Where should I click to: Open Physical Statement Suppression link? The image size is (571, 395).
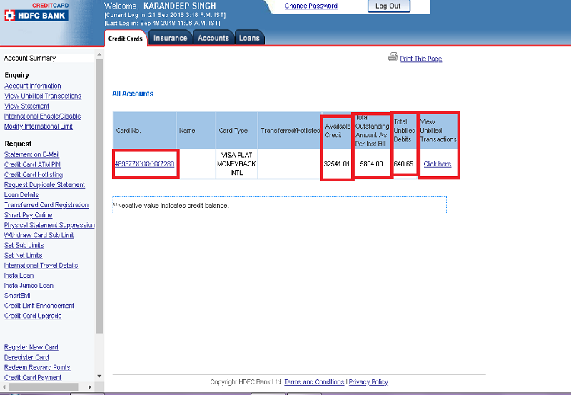tap(49, 225)
